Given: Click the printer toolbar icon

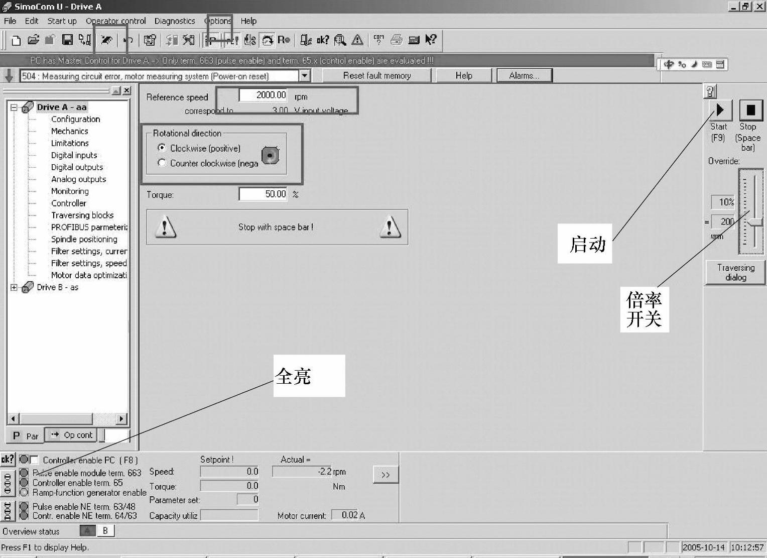Looking at the screenshot, I should point(397,40).
